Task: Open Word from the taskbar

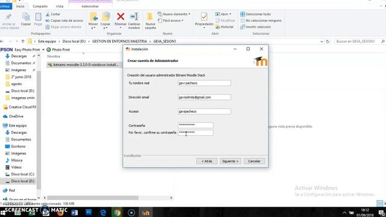Action: click(x=74, y=212)
